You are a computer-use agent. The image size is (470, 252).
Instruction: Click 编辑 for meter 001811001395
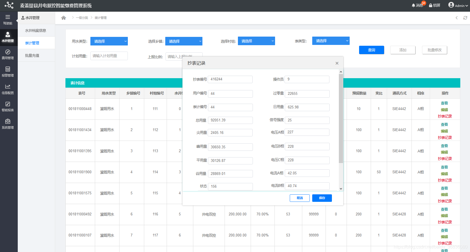444,152
